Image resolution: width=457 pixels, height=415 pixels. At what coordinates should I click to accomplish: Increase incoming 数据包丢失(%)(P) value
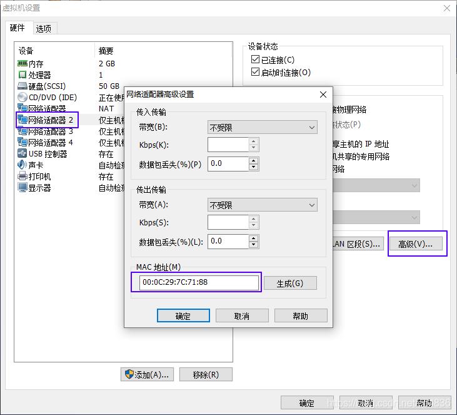(x=254, y=161)
